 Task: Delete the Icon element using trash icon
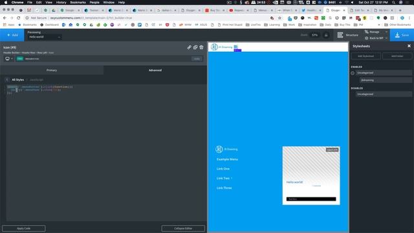coord(201,47)
